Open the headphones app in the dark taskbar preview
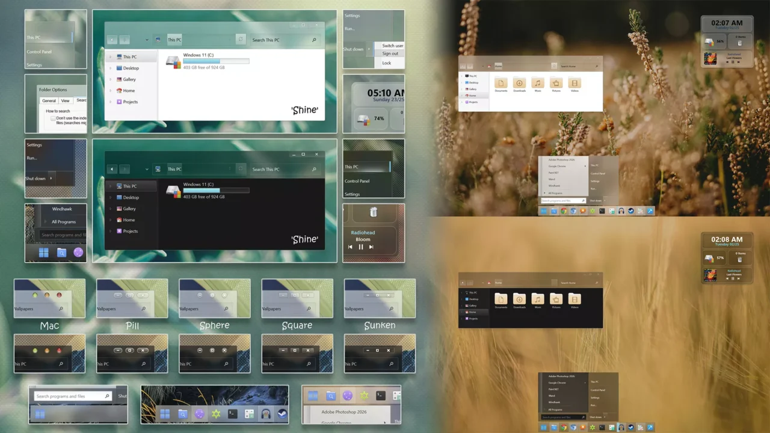The image size is (770, 433). [x=265, y=414]
